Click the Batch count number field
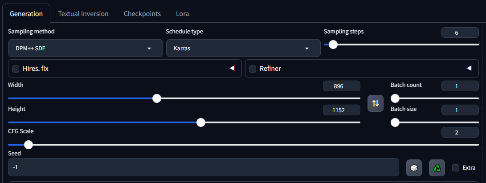486x183 pixels. click(x=460, y=86)
